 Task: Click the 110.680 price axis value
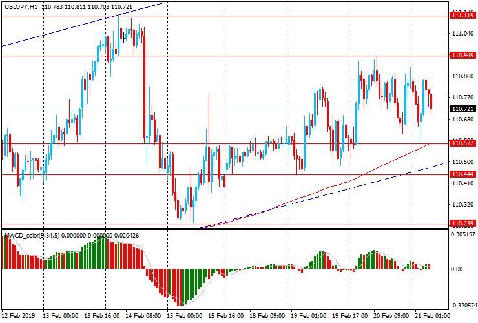coord(462,119)
